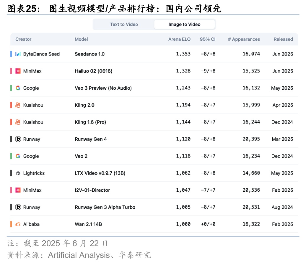306x263 pixels.
Task: Select the -7/+7 confidence interval value
Action: tap(208, 190)
